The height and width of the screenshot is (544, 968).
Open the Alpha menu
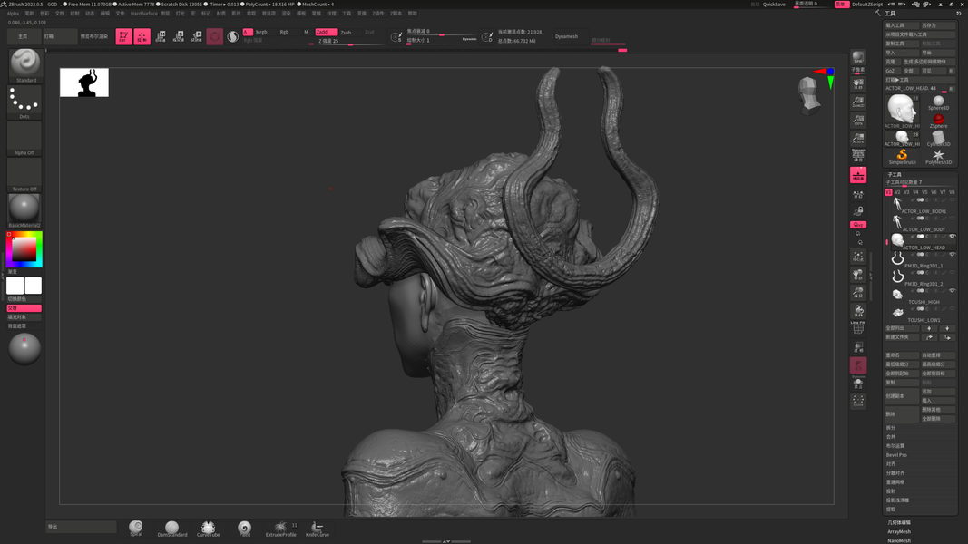click(13, 14)
